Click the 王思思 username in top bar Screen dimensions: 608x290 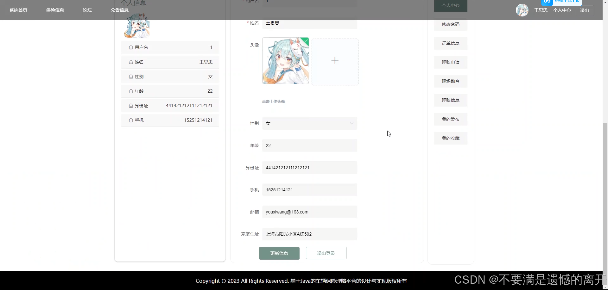point(541,10)
